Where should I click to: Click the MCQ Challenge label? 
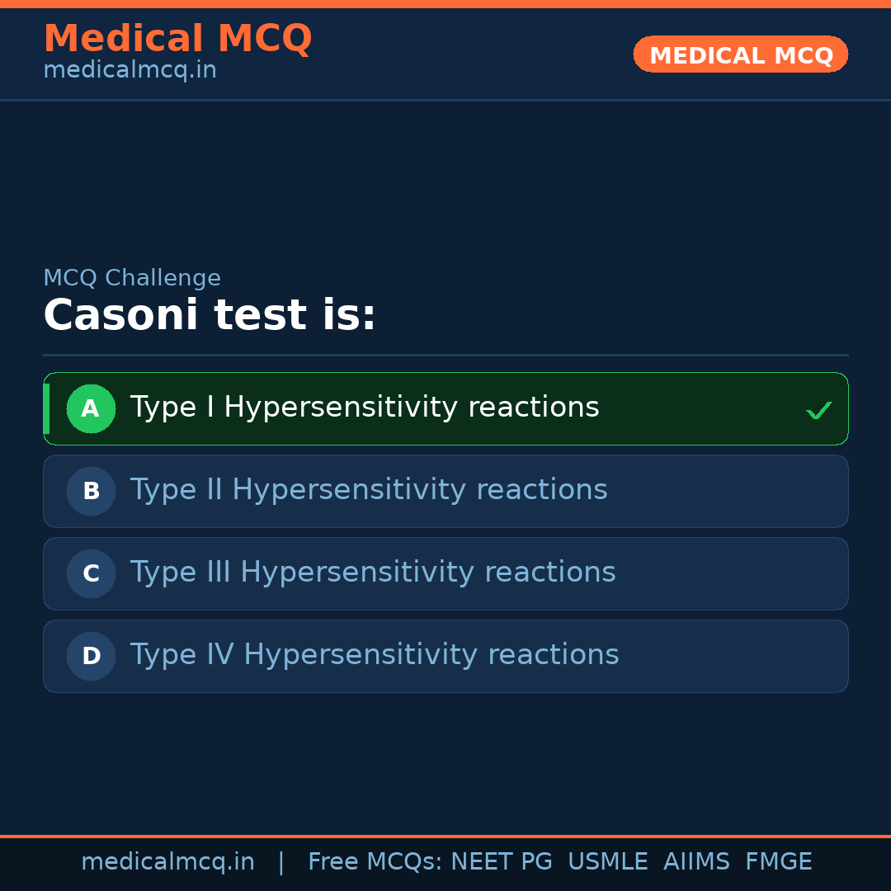(x=132, y=278)
